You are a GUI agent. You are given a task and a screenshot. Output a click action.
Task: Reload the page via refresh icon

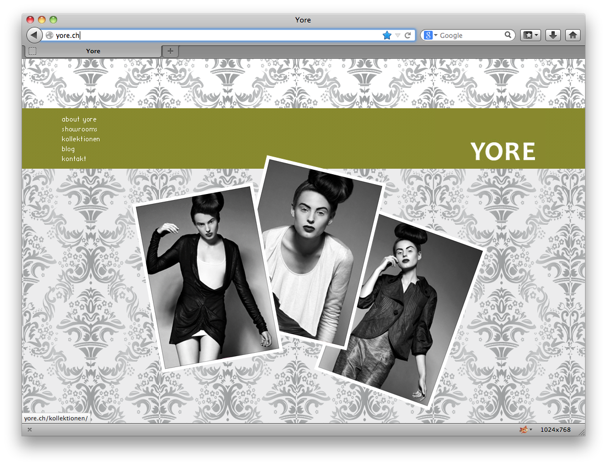[x=407, y=36]
